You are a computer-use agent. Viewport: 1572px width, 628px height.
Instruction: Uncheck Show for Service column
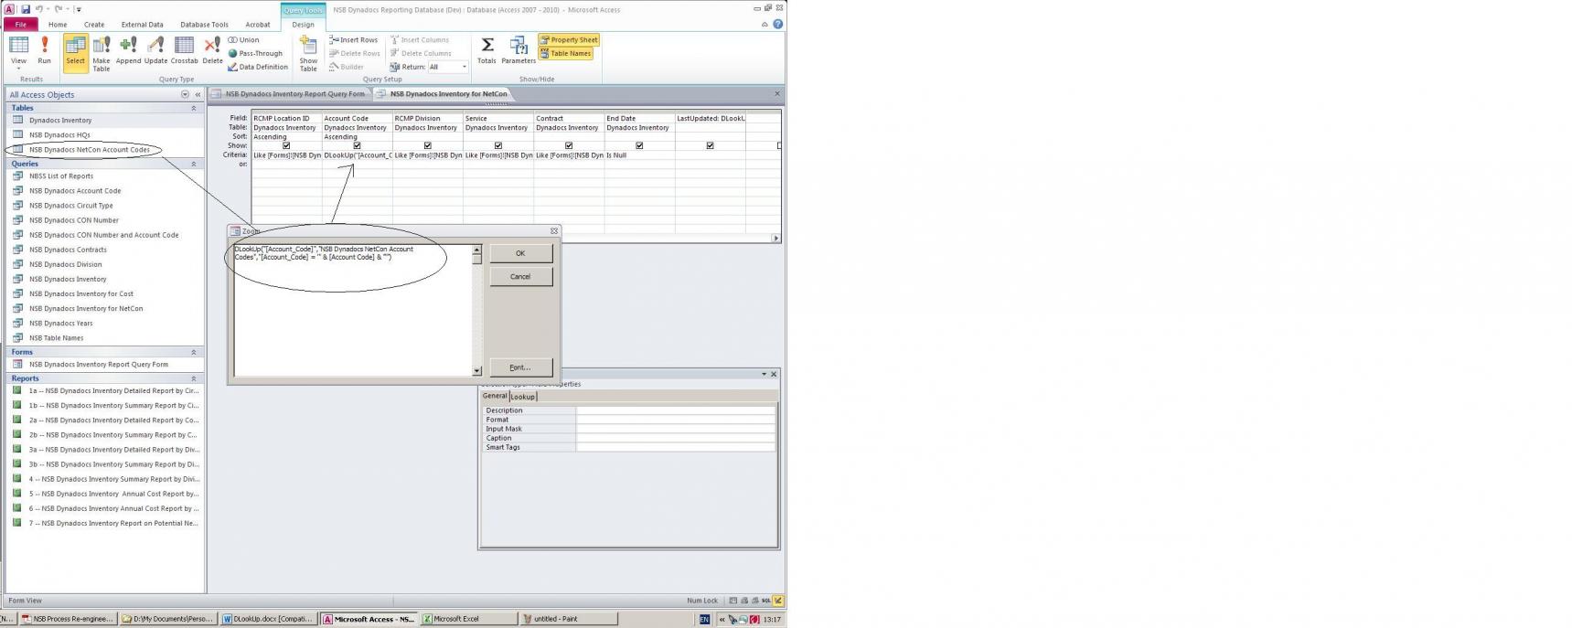[x=497, y=145]
